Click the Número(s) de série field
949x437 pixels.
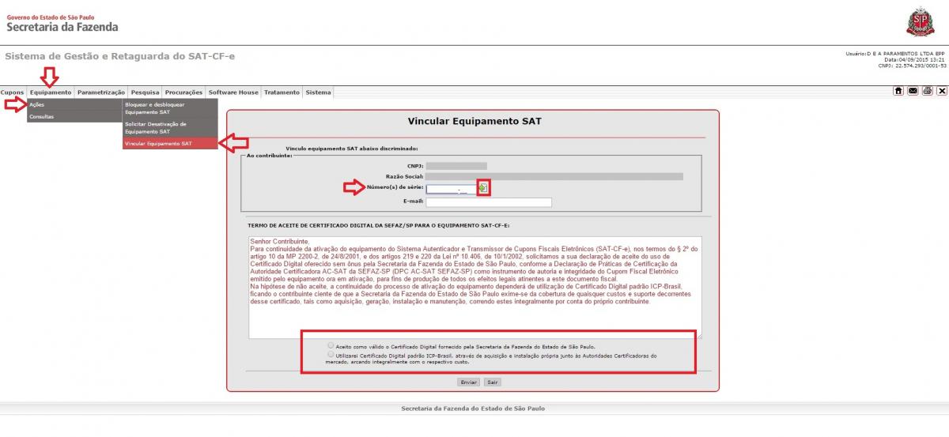pos(450,189)
